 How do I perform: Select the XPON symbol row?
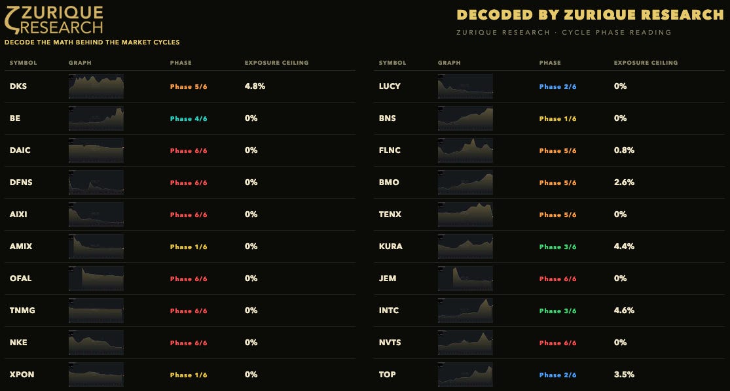[180, 374]
